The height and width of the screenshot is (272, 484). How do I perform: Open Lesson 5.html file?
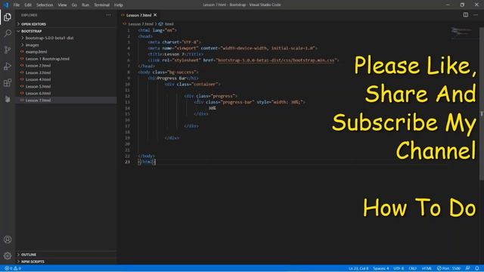click(x=38, y=86)
